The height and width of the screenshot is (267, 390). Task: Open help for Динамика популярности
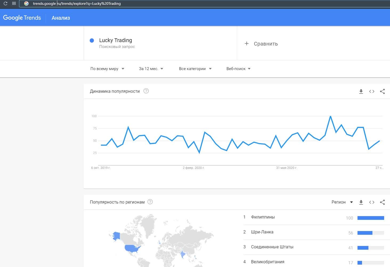[146, 91]
